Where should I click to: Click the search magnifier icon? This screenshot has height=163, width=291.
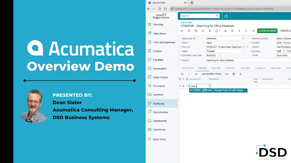[x=217, y=16]
